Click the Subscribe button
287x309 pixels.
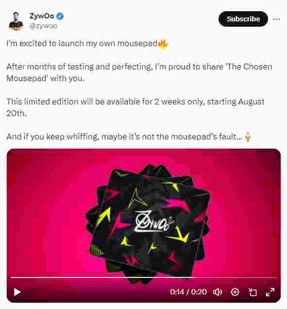click(243, 19)
